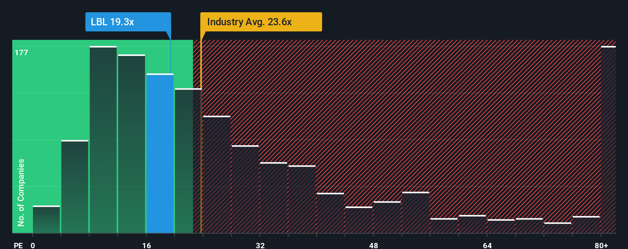The width and height of the screenshot is (628, 249).
Task: Select the blue highlighted LBL histogram bar
Action: tap(160, 153)
